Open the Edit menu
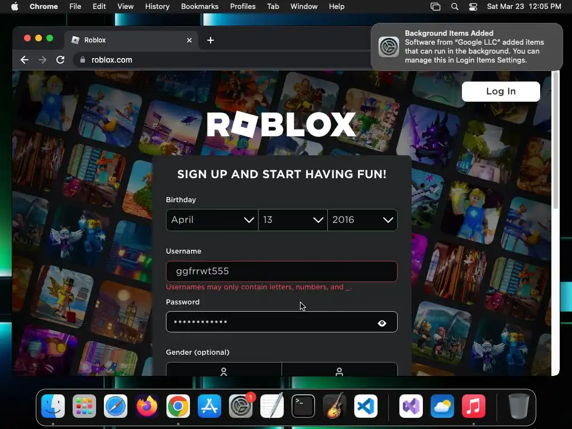The height and width of the screenshot is (429, 572). click(99, 7)
